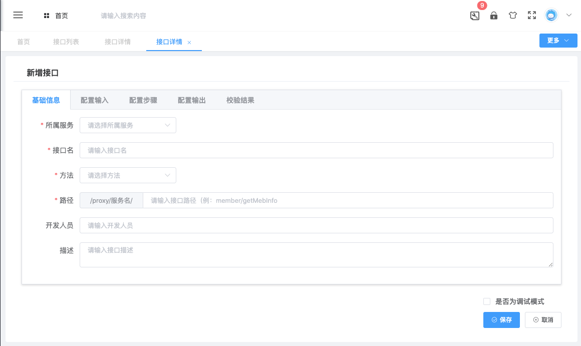Open the 方法 selection dropdown

(x=128, y=175)
